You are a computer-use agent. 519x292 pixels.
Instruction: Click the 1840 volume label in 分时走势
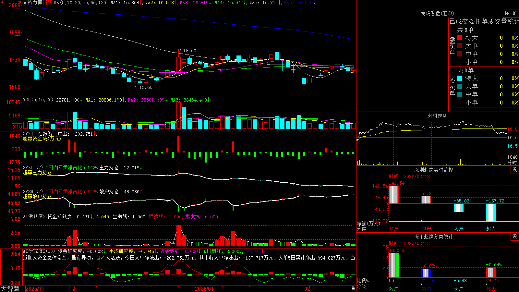pyautogui.click(x=512, y=157)
